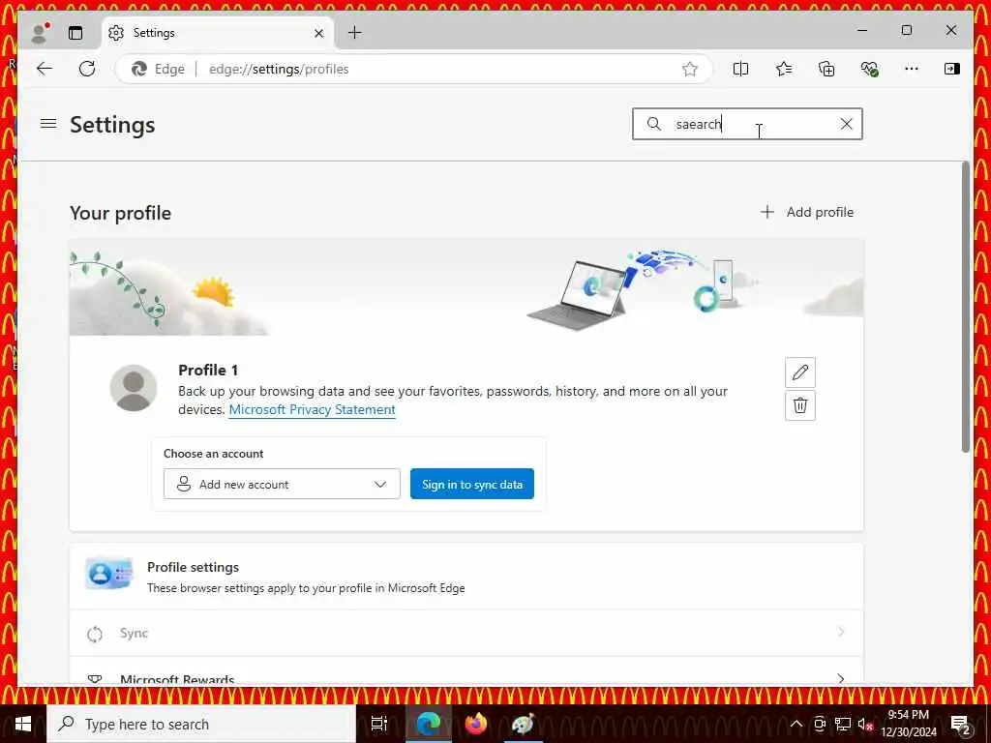Open the notification center icon
The height and width of the screenshot is (743, 991).
coord(961,724)
